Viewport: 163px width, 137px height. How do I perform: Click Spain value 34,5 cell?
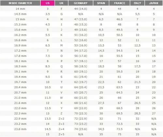[x=101, y=129]
